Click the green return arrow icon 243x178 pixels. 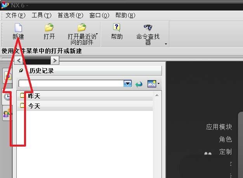tap(139, 84)
